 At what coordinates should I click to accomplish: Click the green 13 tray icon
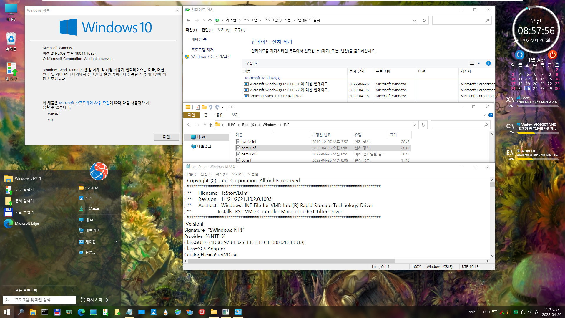point(516,312)
